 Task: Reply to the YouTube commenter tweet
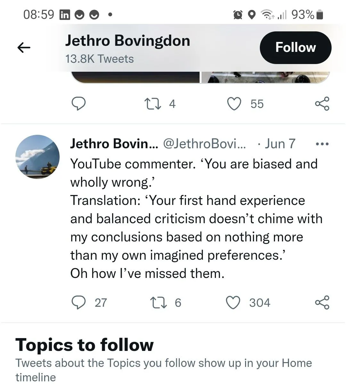(x=78, y=303)
